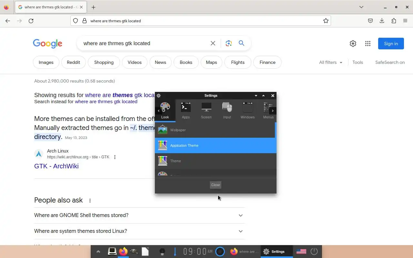Image resolution: width=413 pixels, height=258 pixels.
Task: Filter results by Reddit
Action: coord(73,62)
